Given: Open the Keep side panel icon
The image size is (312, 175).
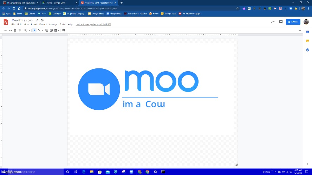Looking at the screenshot, I should (x=307, y=41).
